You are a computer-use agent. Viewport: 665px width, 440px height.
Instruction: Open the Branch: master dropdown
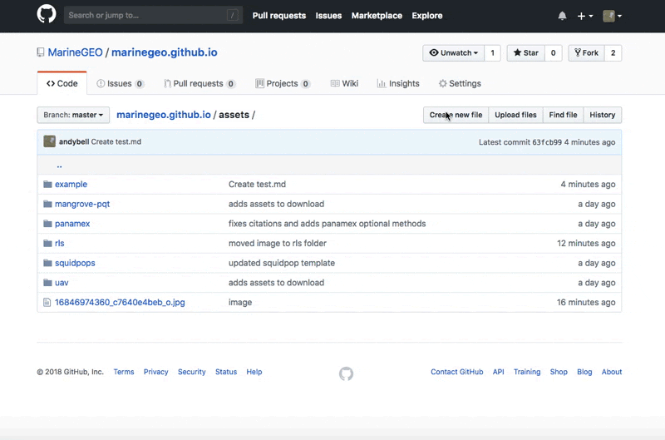coord(73,115)
